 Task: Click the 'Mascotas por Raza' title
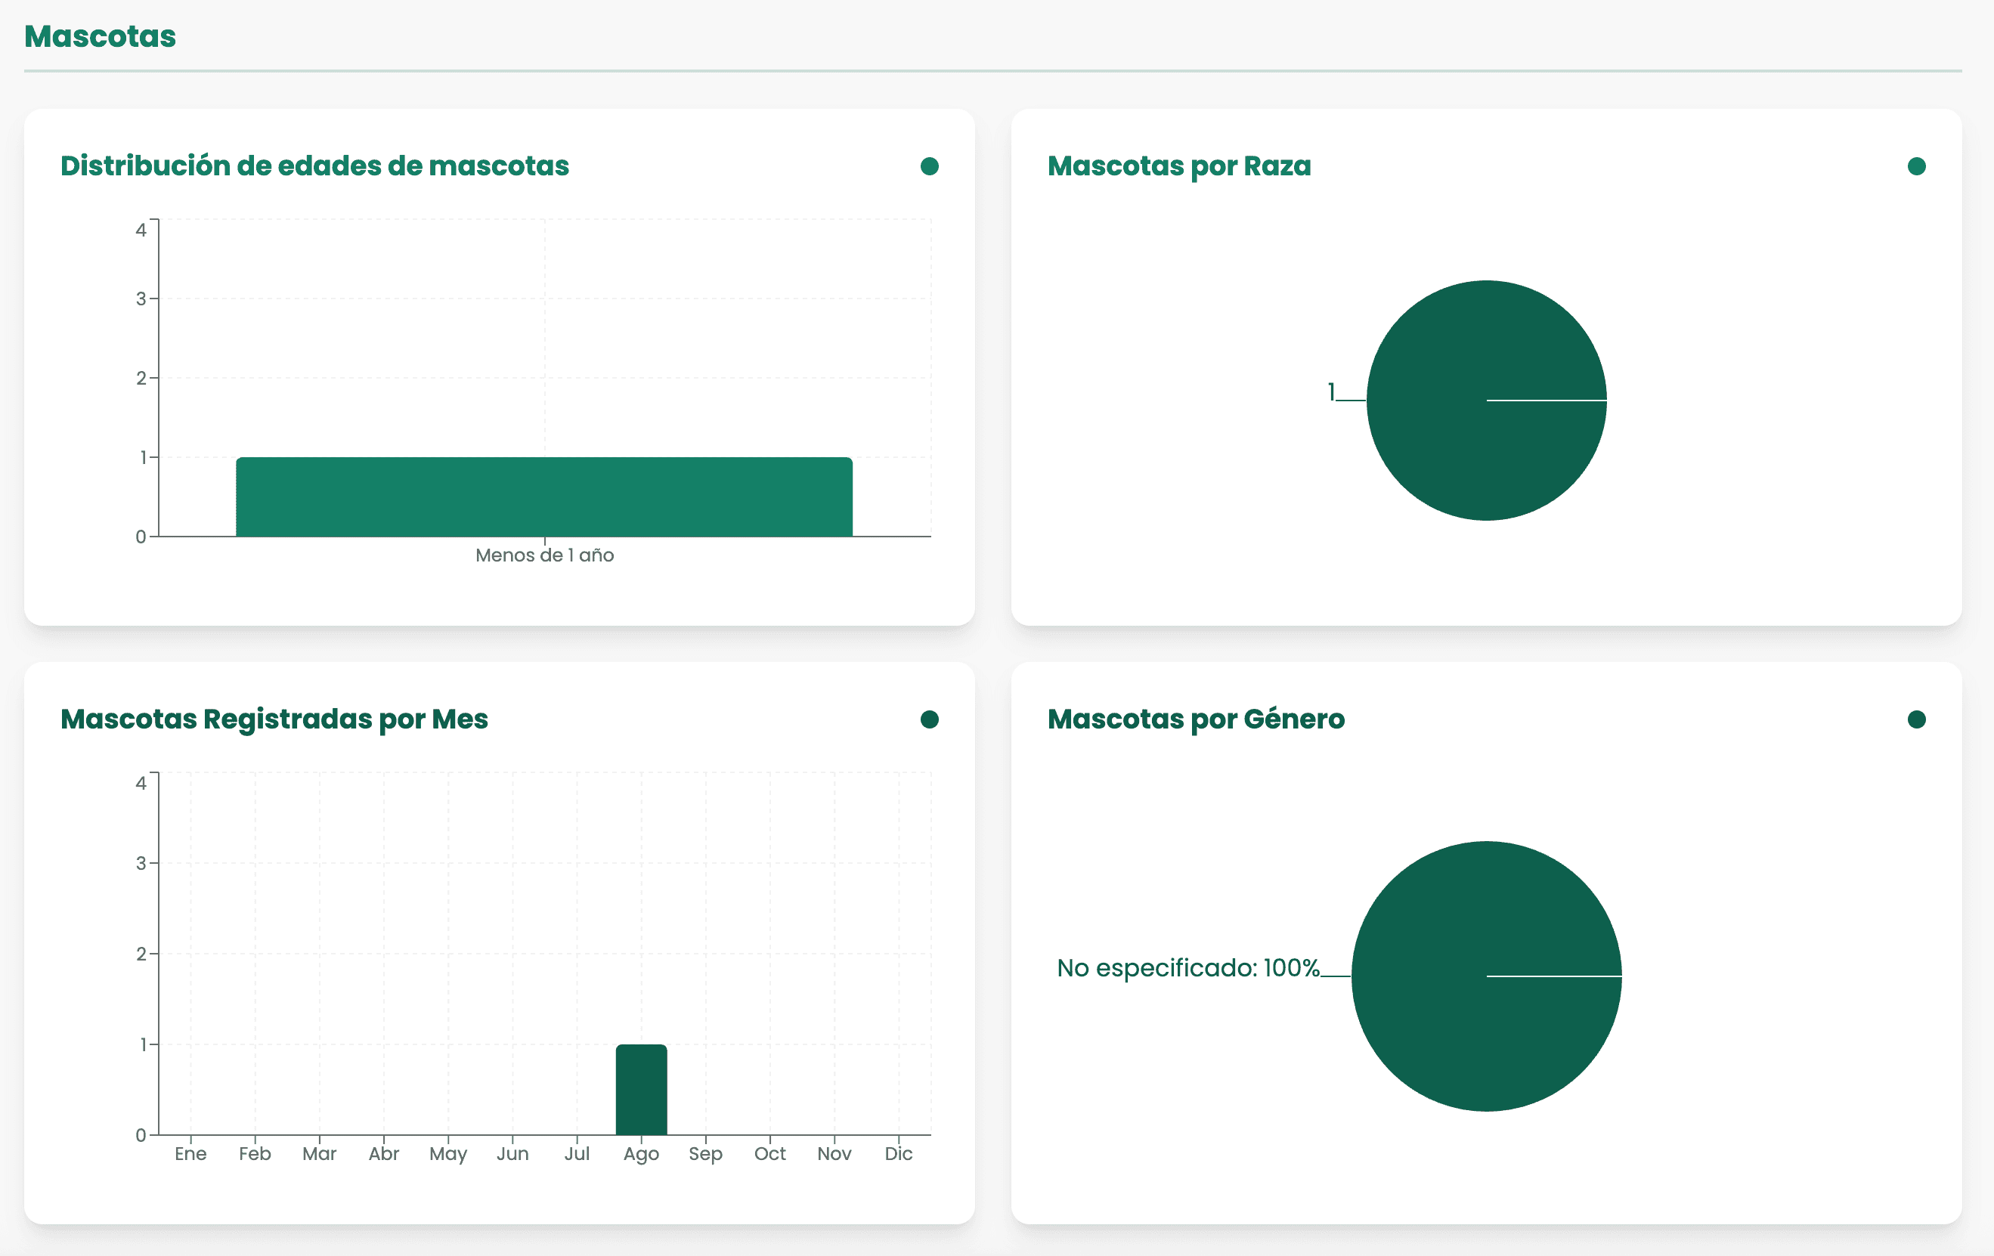point(1179,166)
